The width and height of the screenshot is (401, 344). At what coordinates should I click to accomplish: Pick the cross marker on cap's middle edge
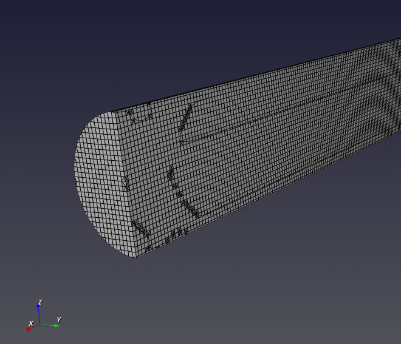tap(126, 183)
